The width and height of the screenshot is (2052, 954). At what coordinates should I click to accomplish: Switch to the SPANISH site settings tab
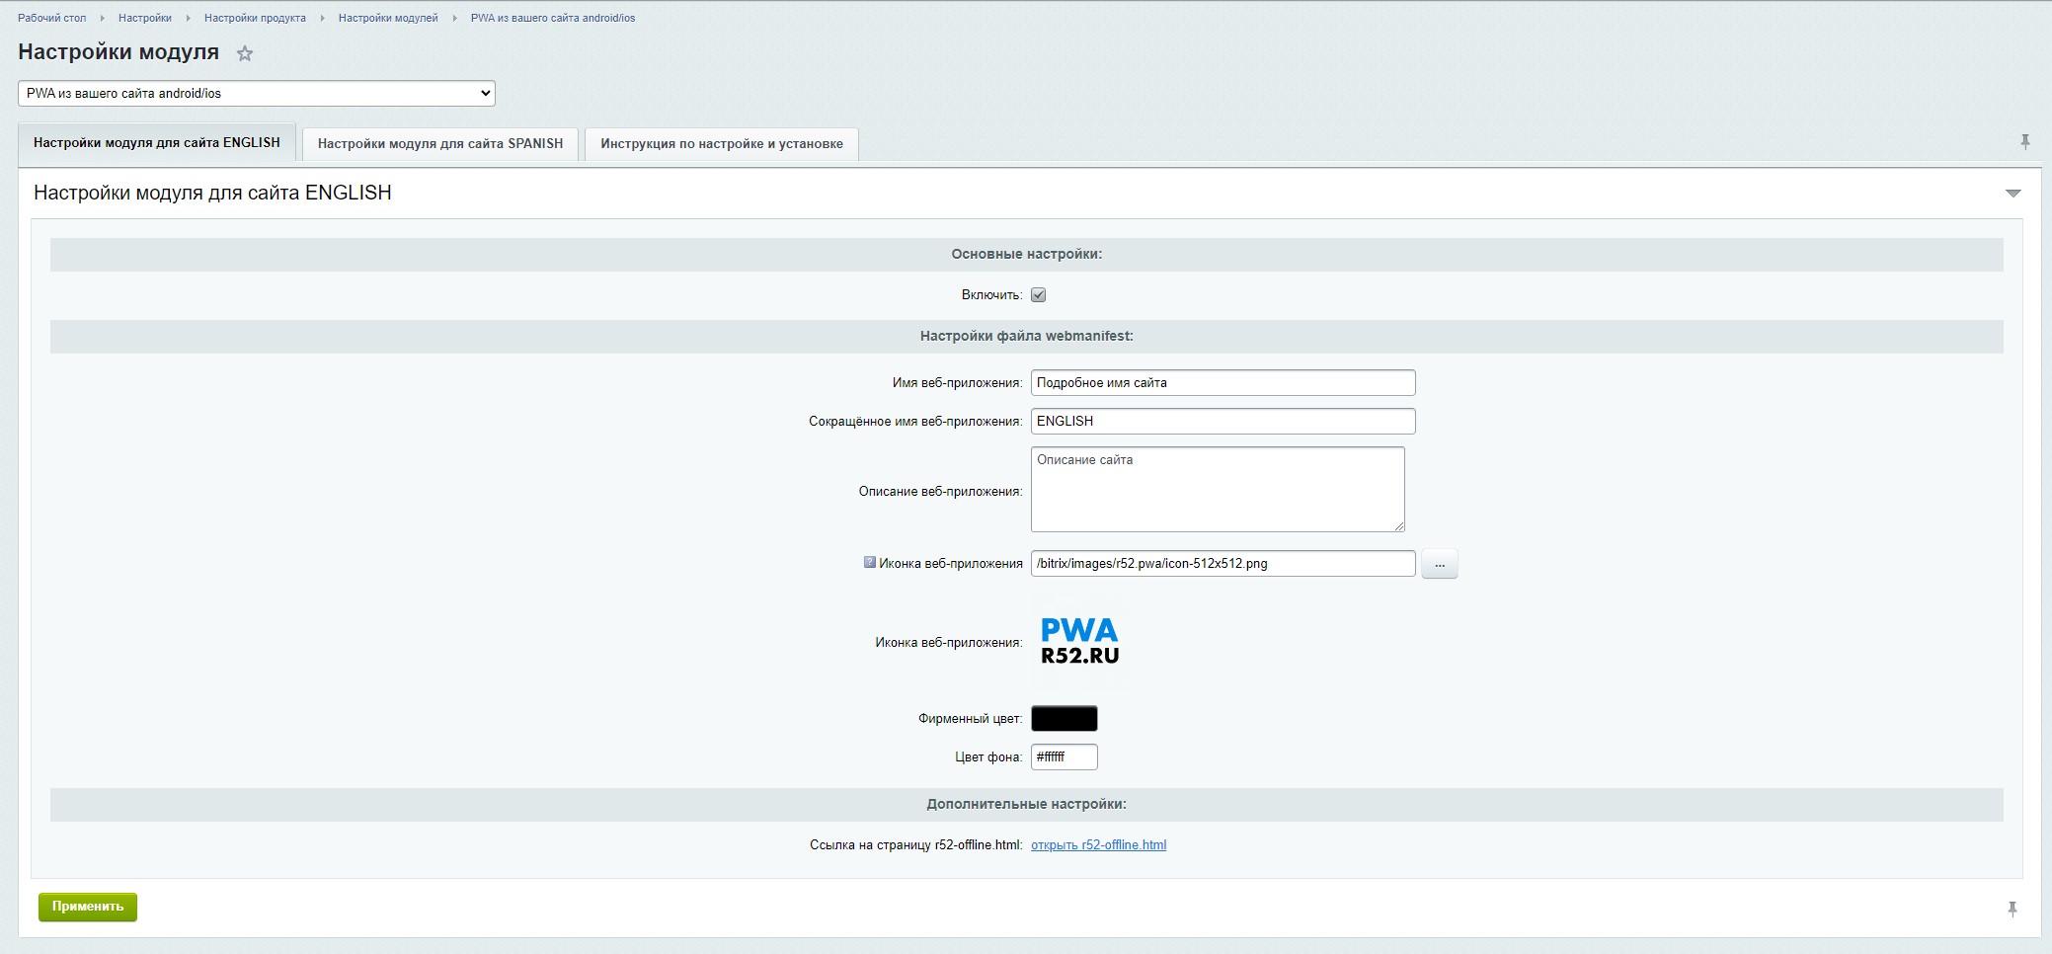coord(439,144)
